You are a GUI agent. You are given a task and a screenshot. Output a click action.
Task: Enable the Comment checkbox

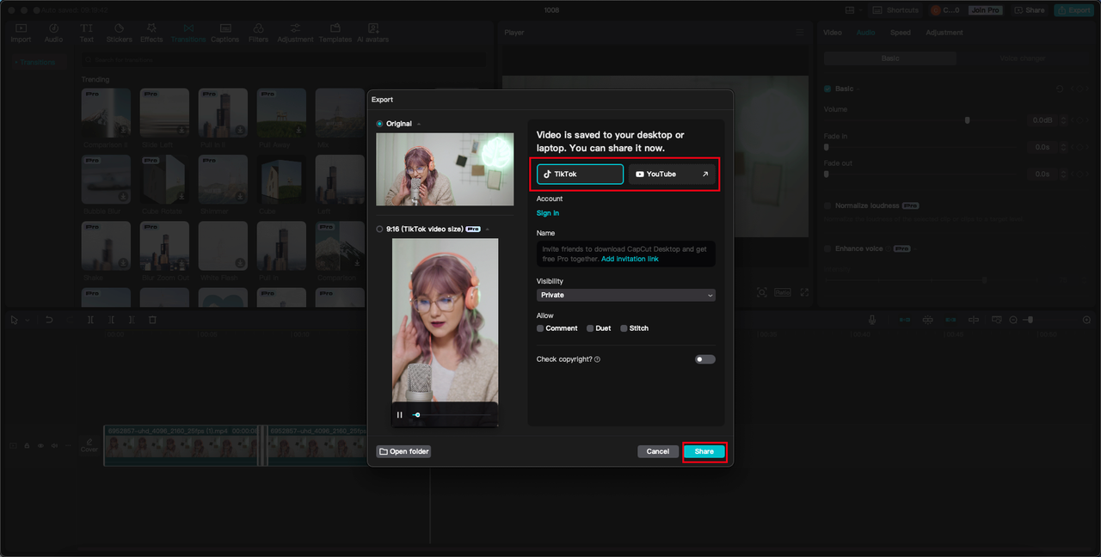tap(540, 328)
